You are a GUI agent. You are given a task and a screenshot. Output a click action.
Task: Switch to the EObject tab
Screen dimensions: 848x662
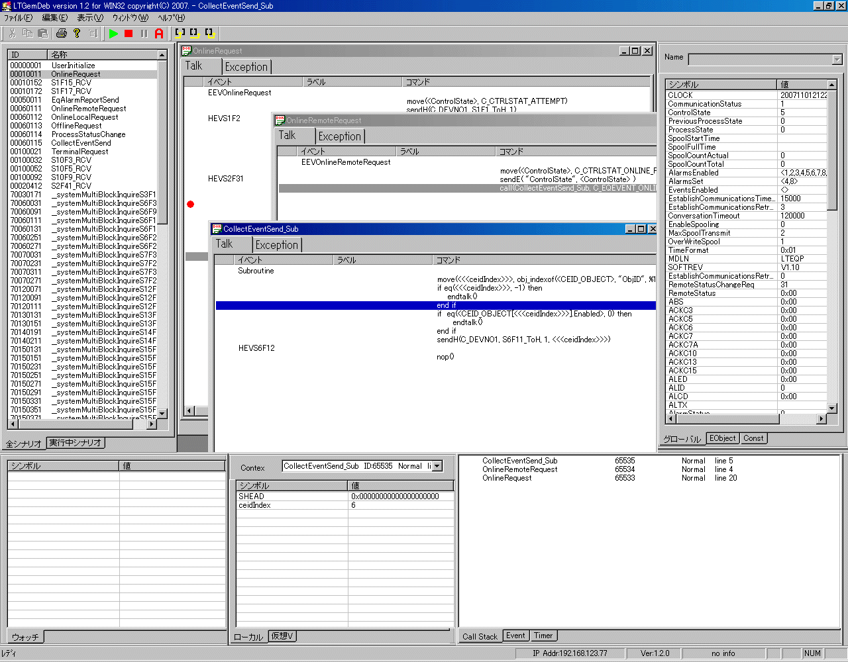[722, 438]
